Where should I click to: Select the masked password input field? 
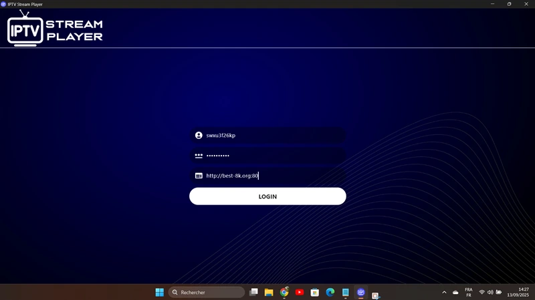(267, 156)
